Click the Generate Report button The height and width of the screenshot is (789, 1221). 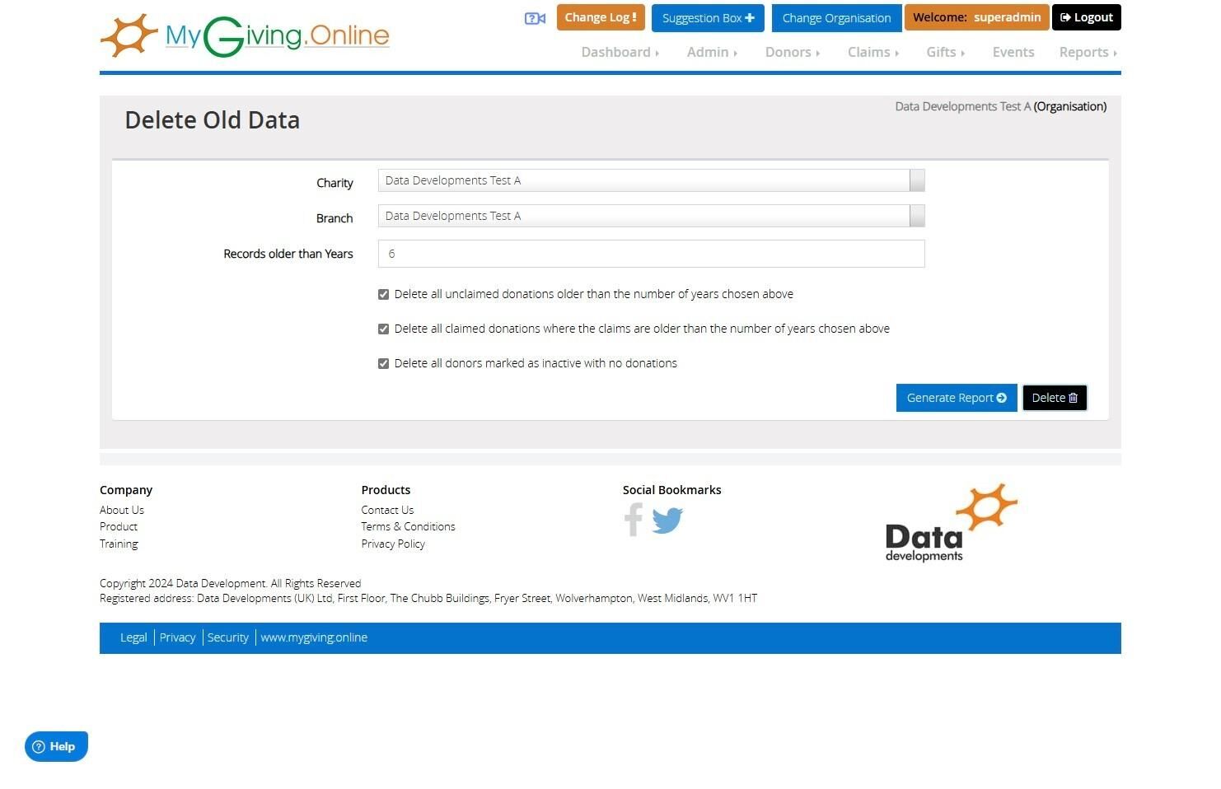[957, 398]
